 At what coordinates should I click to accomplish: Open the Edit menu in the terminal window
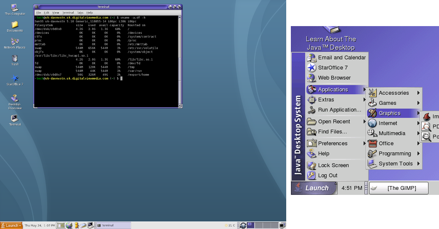tap(46, 13)
